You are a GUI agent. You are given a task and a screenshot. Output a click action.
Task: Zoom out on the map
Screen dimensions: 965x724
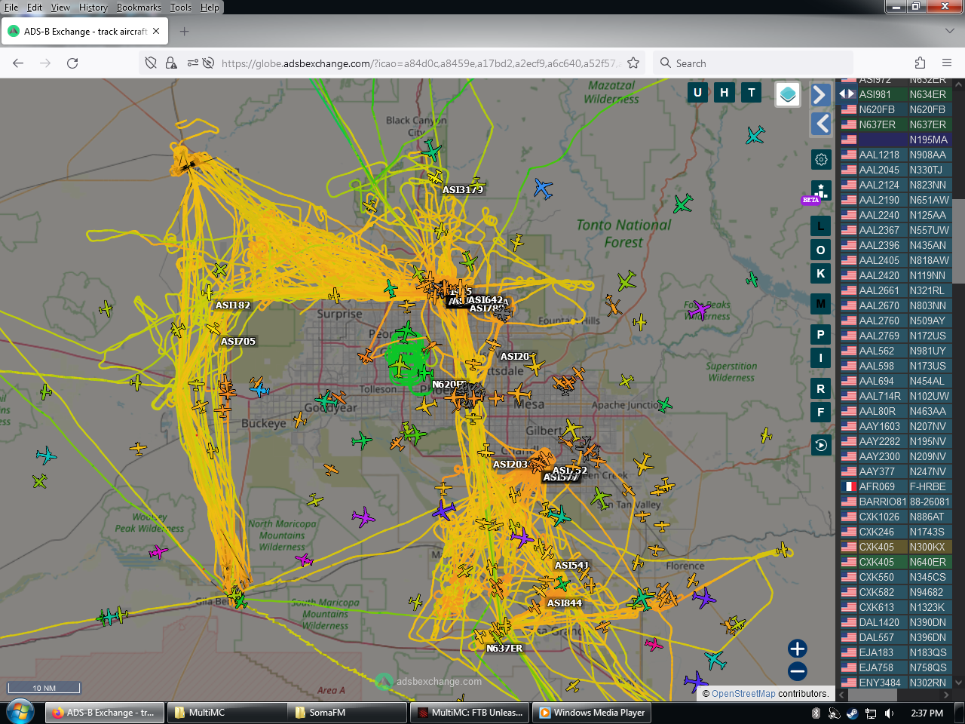pos(798,670)
